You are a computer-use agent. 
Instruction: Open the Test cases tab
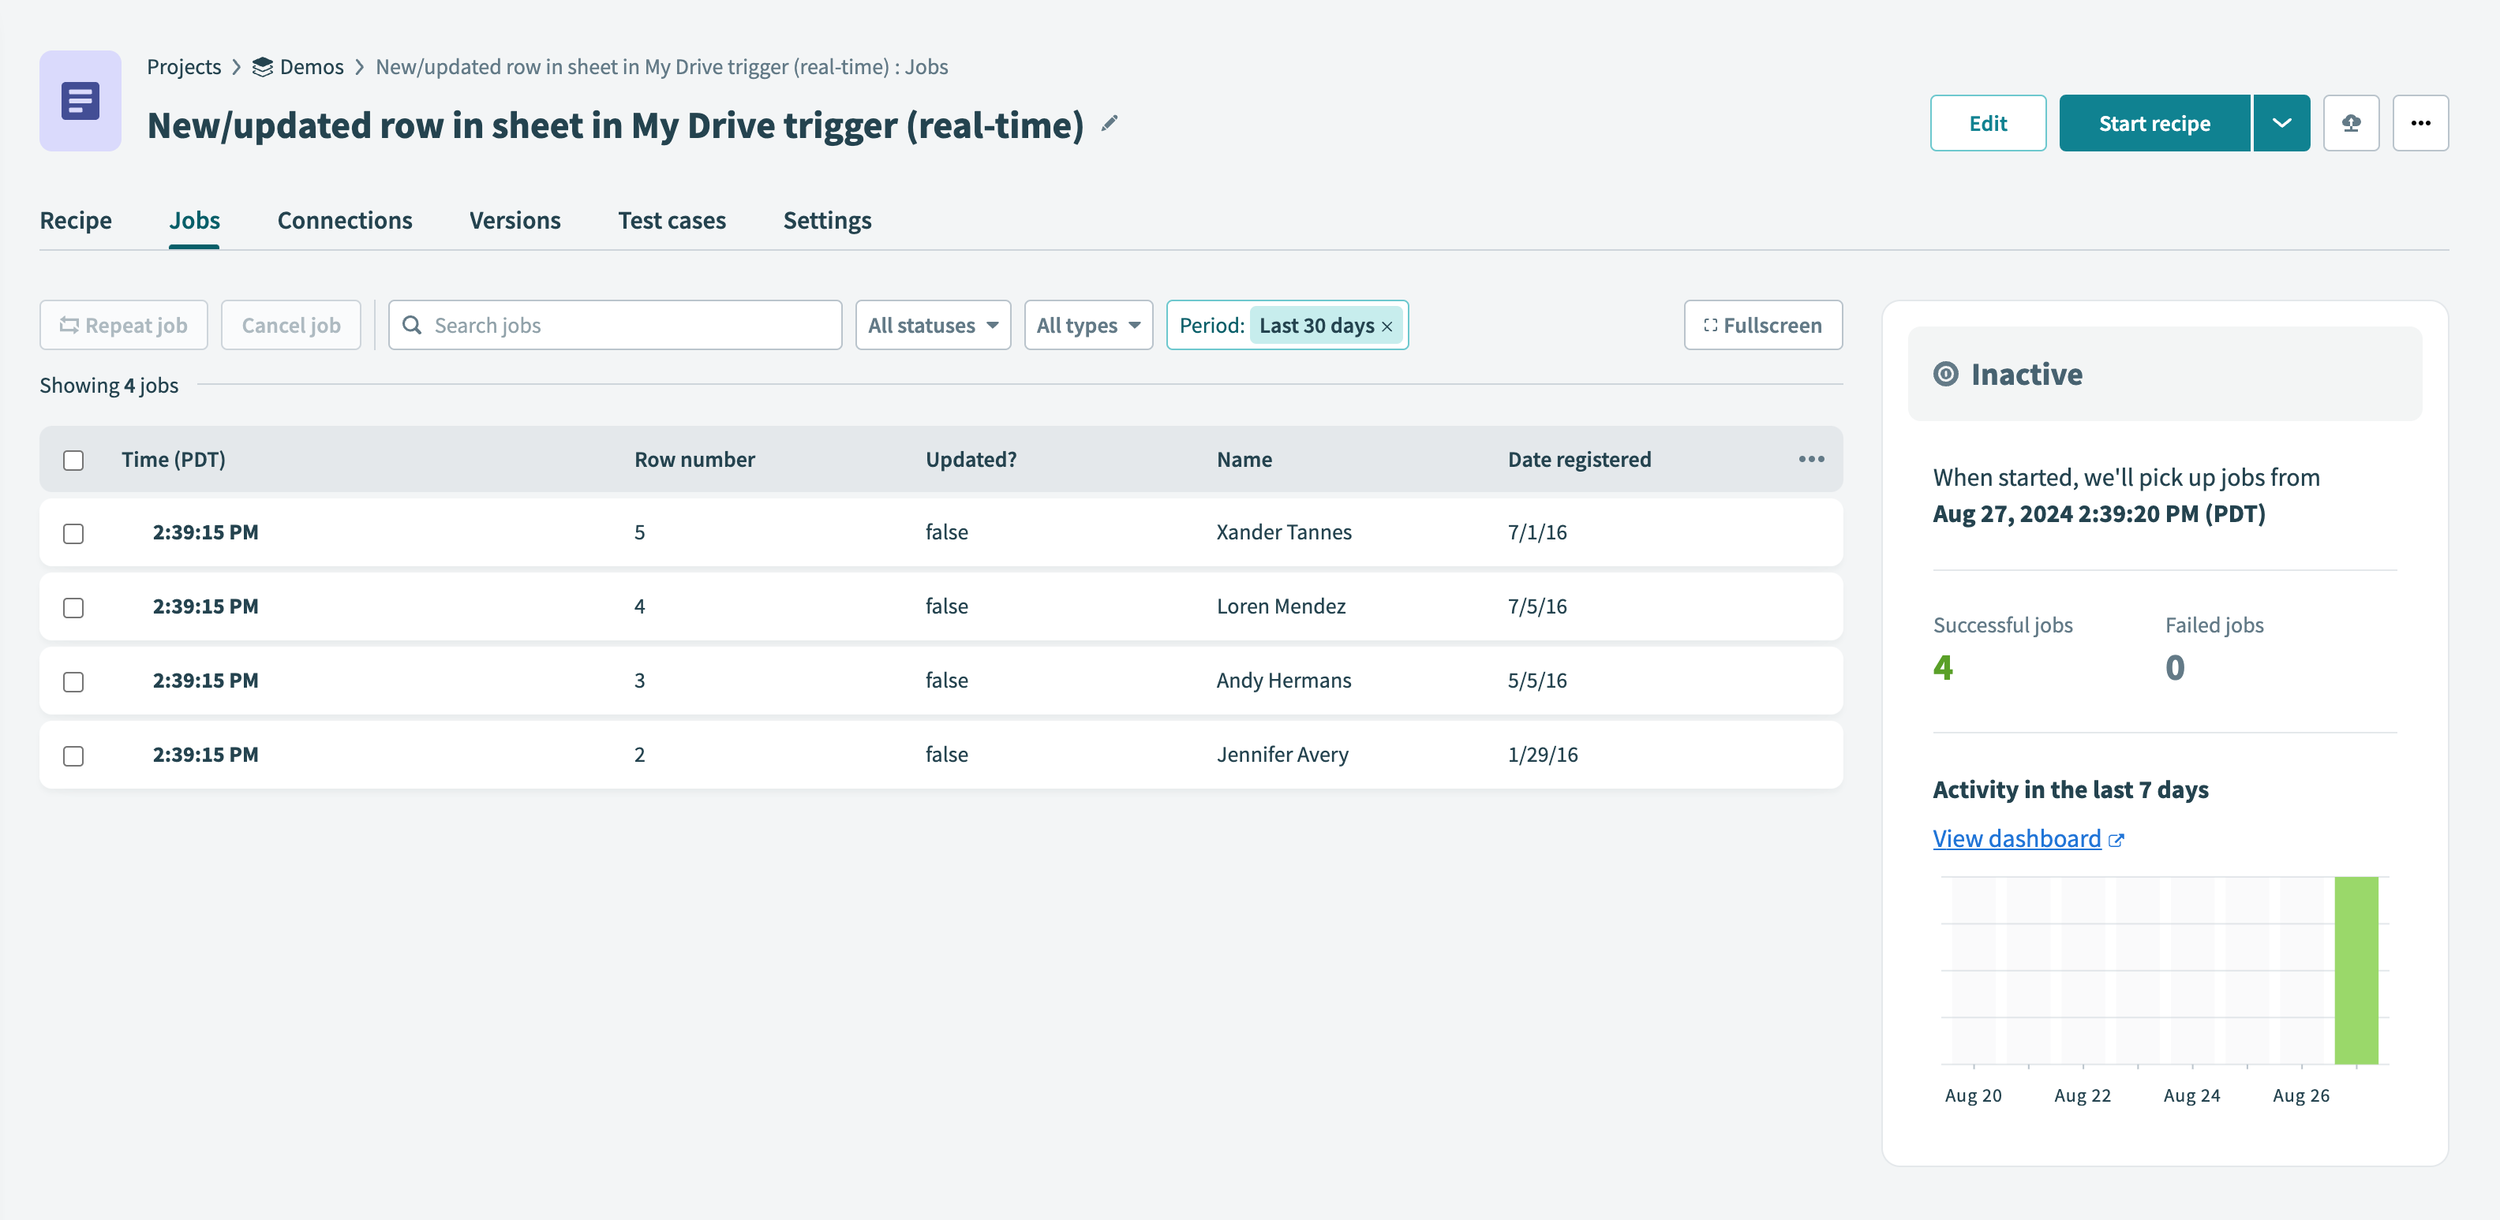(x=672, y=220)
